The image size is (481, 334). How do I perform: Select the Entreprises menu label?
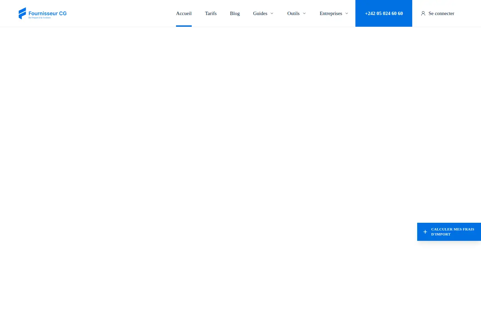pyautogui.click(x=331, y=13)
